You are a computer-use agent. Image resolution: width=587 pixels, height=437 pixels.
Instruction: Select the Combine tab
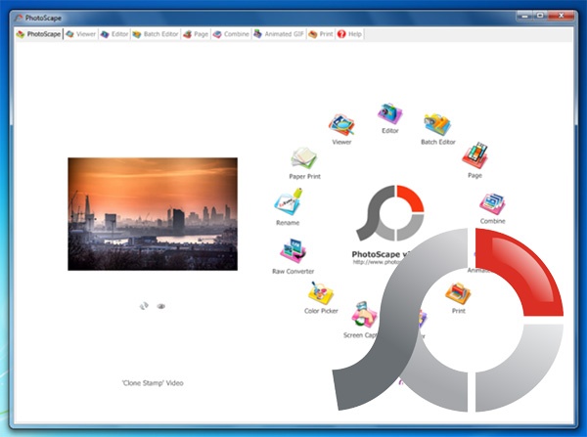[231, 34]
